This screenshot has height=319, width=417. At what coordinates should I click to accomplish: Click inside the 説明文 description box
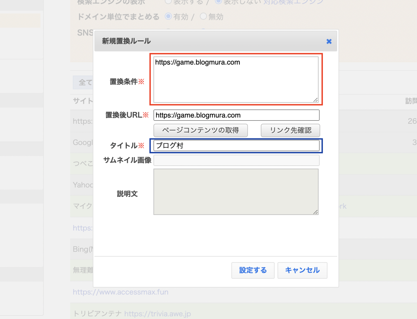click(x=236, y=192)
